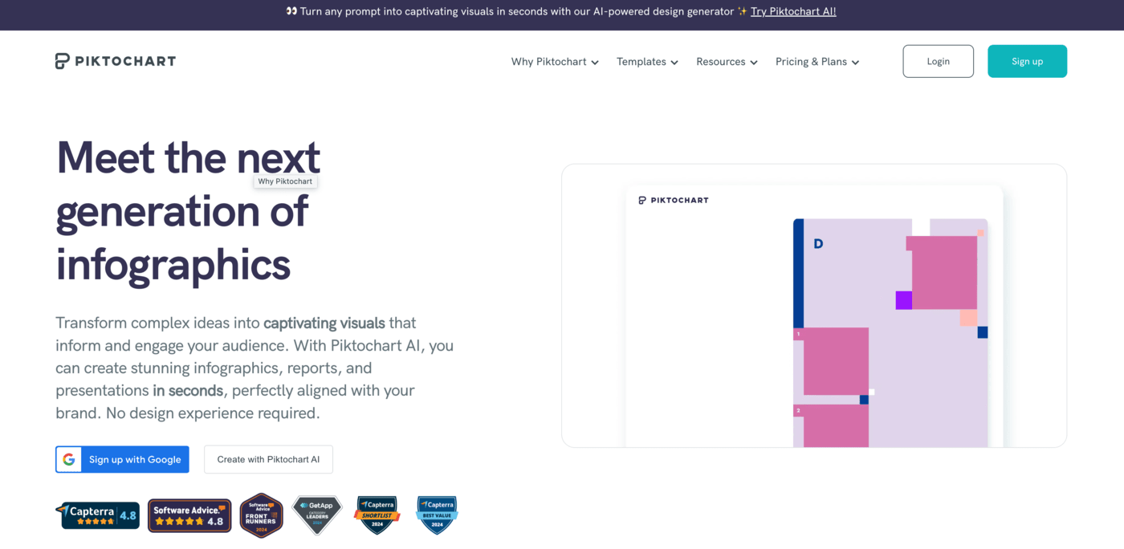
Task: Click the Capterra 4.8 star rating badge
Action: [98, 515]
